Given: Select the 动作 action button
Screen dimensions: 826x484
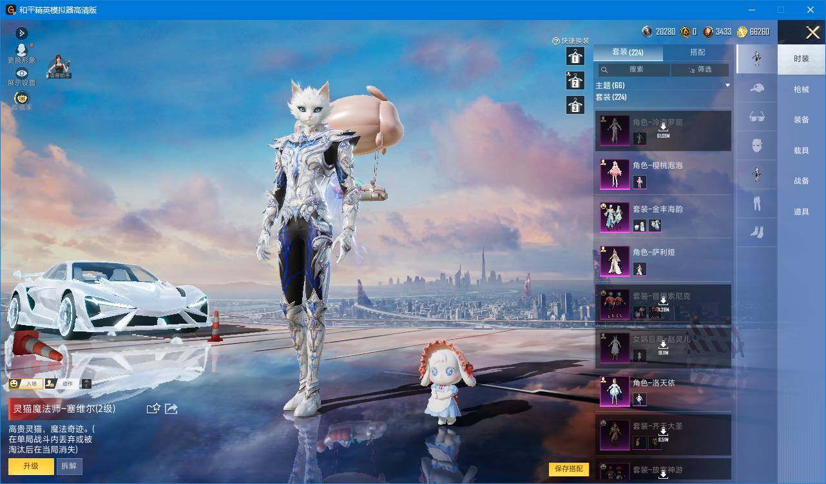Looking at the screenshot, I should pyautogui.click(x=61, y=384).
